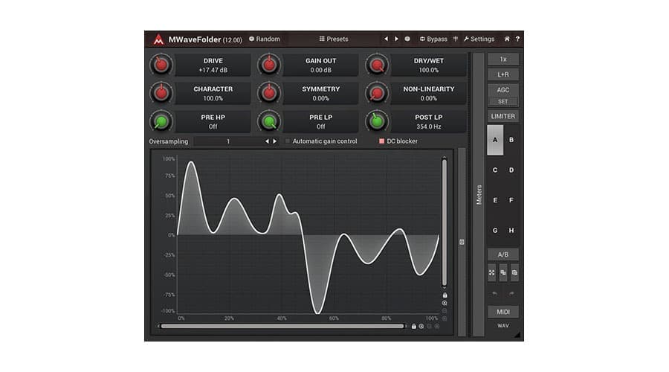The height and width of the screenshot is (372, 669).
Task: Click the undo arrow icon
Action: pyautogui.click(x=494, y=293)
